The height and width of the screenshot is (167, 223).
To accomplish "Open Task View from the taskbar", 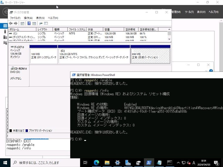I will point(85,163).
